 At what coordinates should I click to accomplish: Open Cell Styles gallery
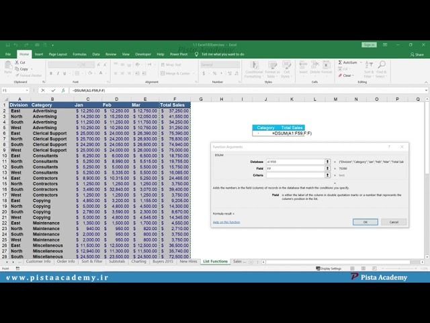pos(286,70)
